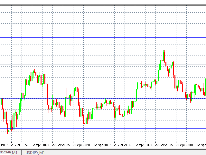206x155 pixels.
Task: Click the 22 Apr 20:25 time label
Action: point(61,145)
